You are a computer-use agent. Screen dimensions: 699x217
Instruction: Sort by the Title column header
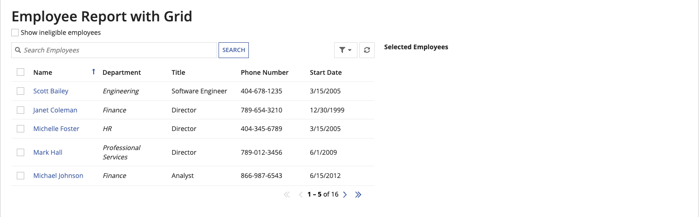pos(178,72)
